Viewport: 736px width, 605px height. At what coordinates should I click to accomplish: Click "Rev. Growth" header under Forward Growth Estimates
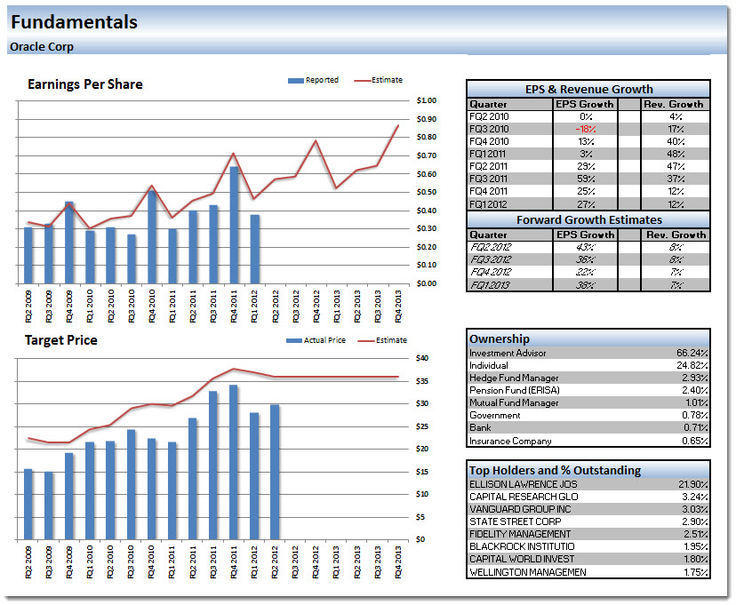pos(676,235)
